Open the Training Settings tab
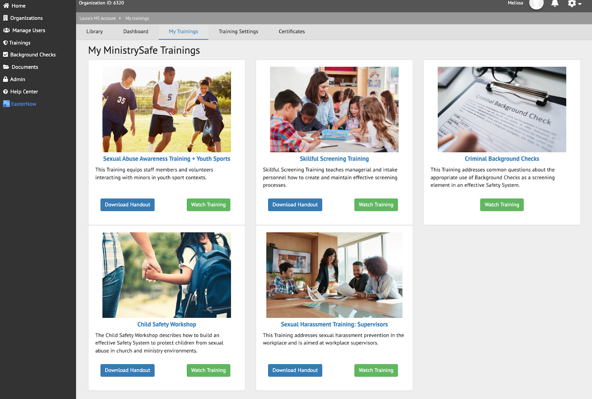 coord(238,32)
